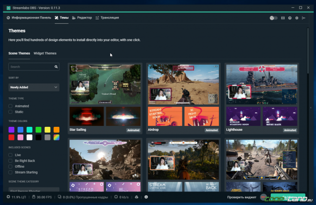Open the Lighthouse theme main preview
Viewport: 316px width, 205px height.
[262, 85]
